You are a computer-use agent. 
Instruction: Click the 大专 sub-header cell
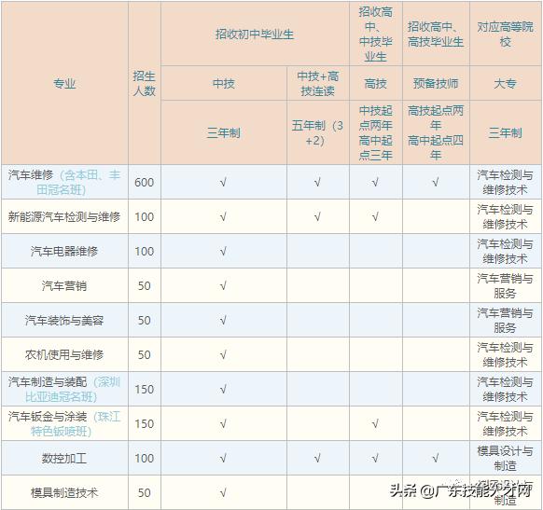click(506, 83)
